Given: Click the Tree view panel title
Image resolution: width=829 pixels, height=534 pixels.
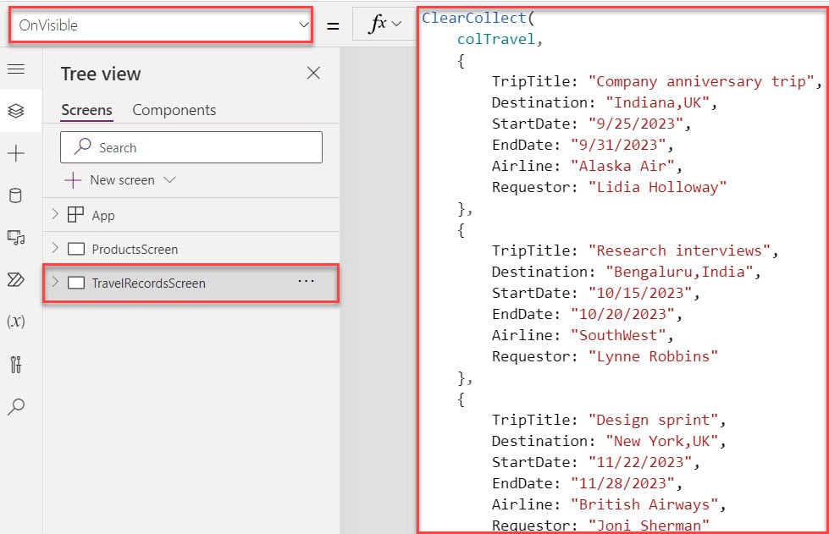Looking at the screenshot, I should coord(101,74).
